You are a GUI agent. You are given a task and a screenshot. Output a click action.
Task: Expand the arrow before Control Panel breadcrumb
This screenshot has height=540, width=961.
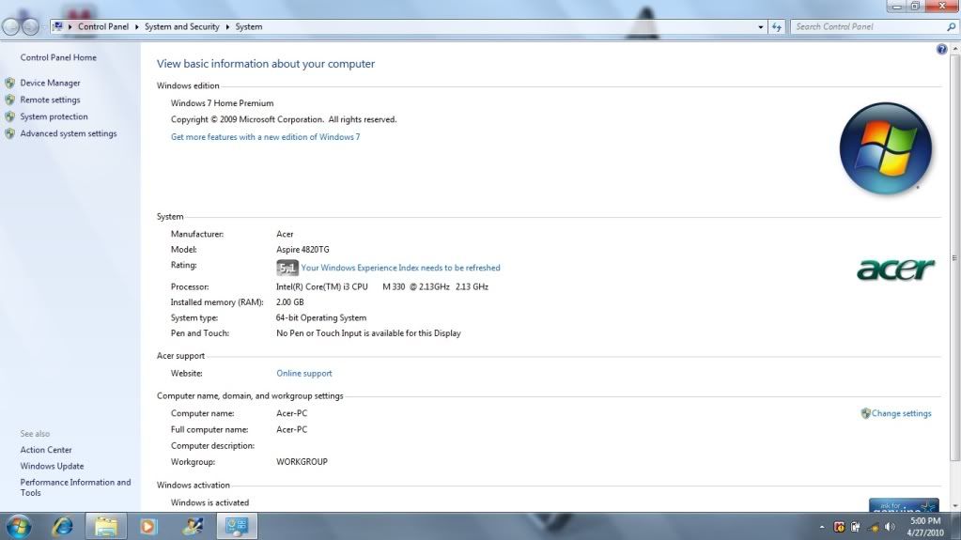coord(70,27)
